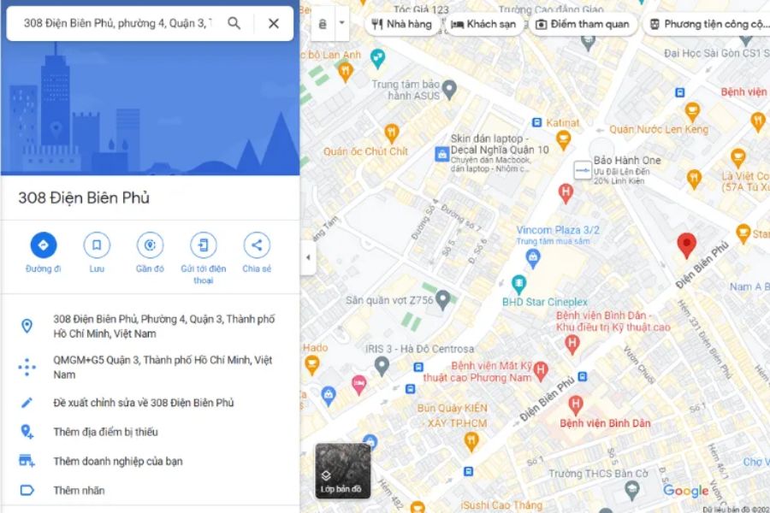Click the address search input field
770x513 pixels.
pos(118,23)
